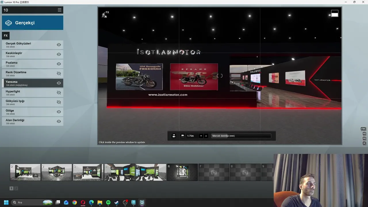Click the Gerçekçi layered-diamond style icon
The image size is (368, 207).
coord(9,23)
